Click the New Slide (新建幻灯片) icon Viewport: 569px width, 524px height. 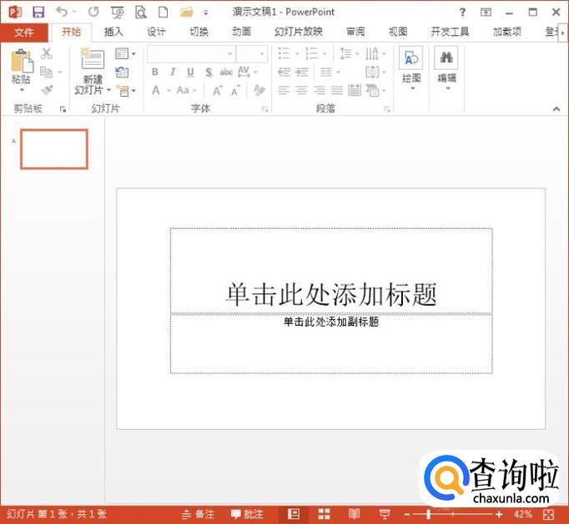92,60
